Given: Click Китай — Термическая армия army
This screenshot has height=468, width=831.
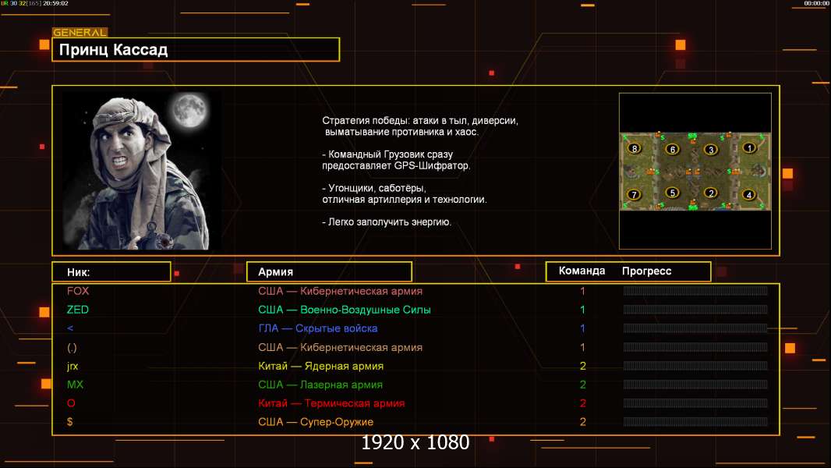Looking at the screenshot, I should pos(331,403).
